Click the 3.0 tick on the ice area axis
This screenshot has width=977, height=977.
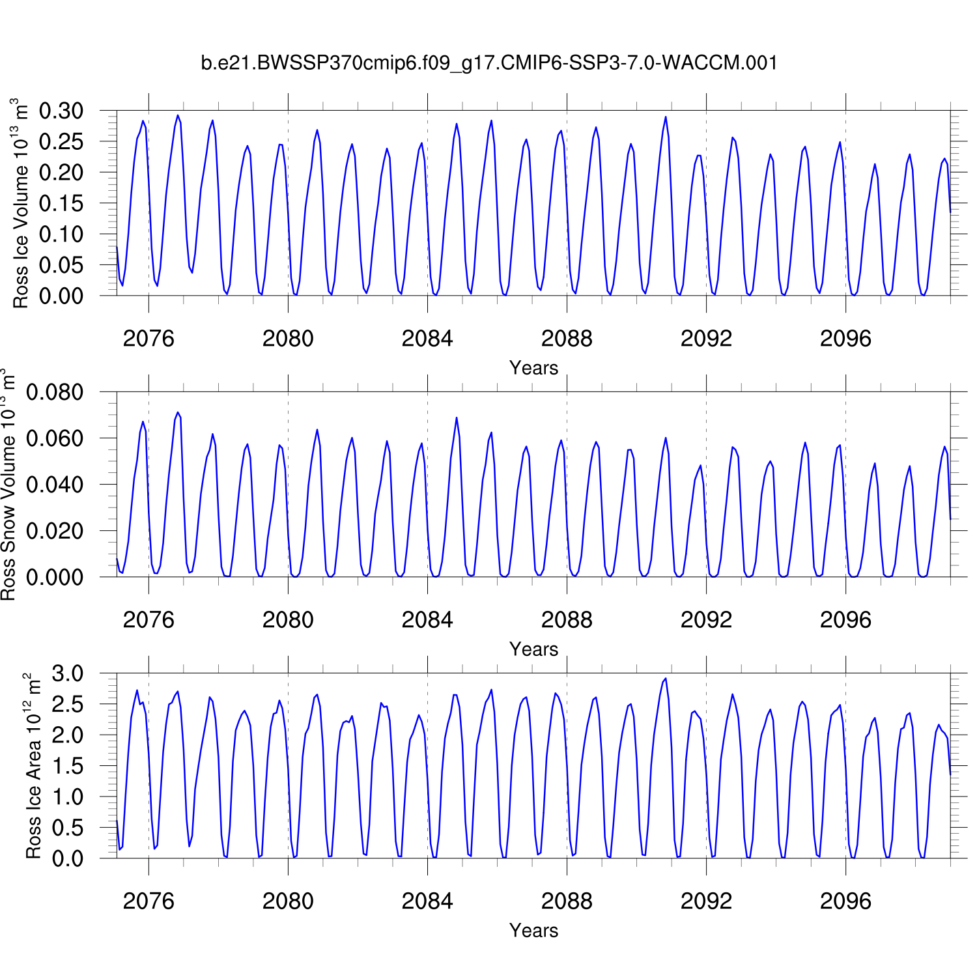pyautogui.click(x=68, y=674)
